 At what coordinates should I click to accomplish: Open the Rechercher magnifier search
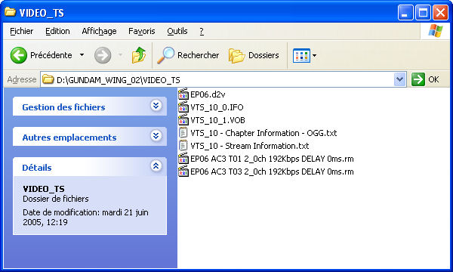tap(166, 55)
